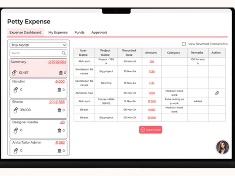This screenshot has width=235, height=176.
Task: Click the bank icon in Bharat card
Action: coord(59,110)
